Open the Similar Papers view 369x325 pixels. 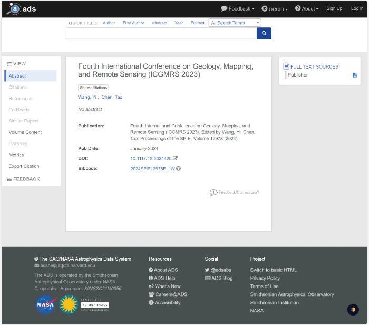24,121
